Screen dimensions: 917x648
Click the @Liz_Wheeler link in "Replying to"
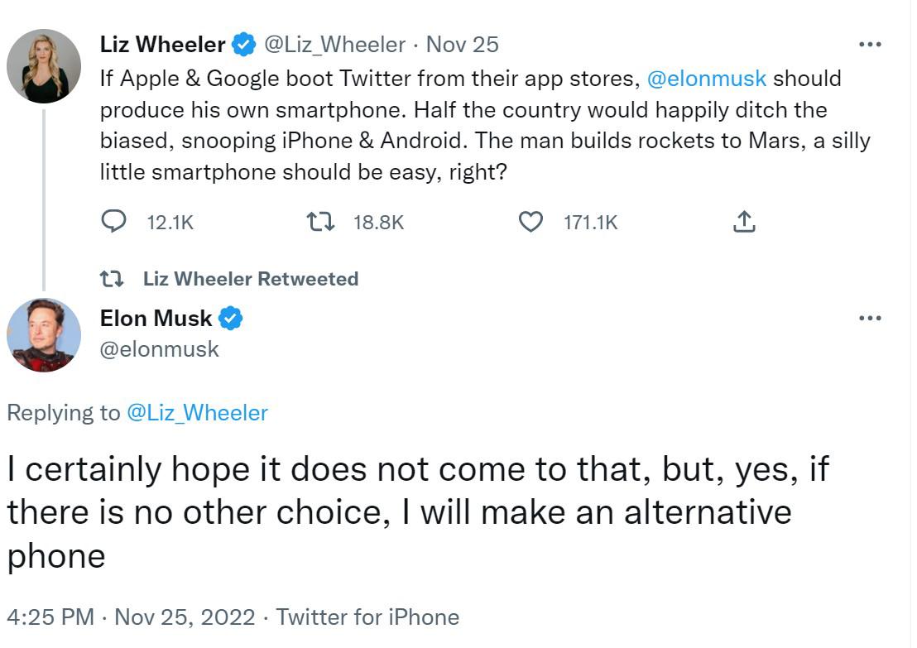pyautogui.click(x=197, y=413)
